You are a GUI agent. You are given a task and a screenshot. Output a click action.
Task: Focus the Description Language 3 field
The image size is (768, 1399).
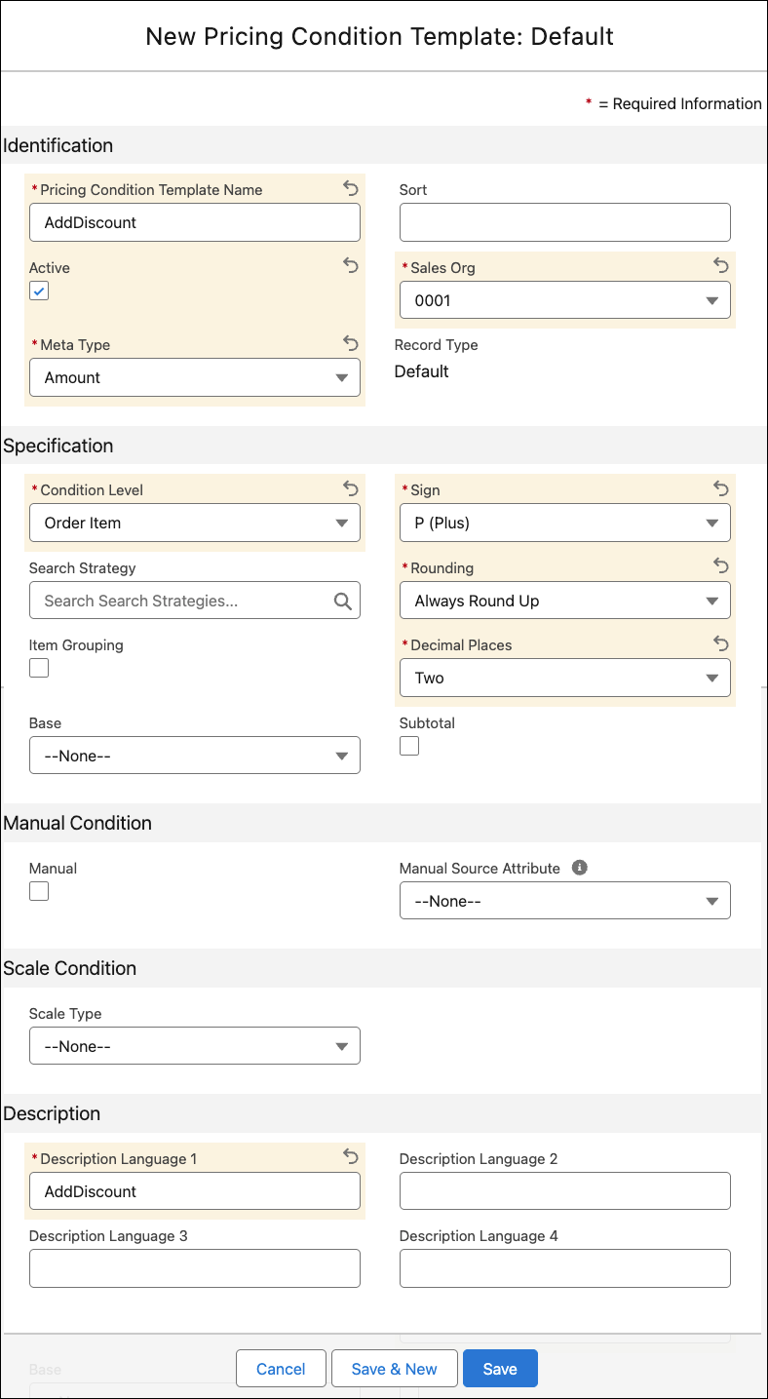click(195, 1268)
